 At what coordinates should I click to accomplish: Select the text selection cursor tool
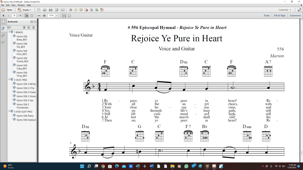[26, 15]
